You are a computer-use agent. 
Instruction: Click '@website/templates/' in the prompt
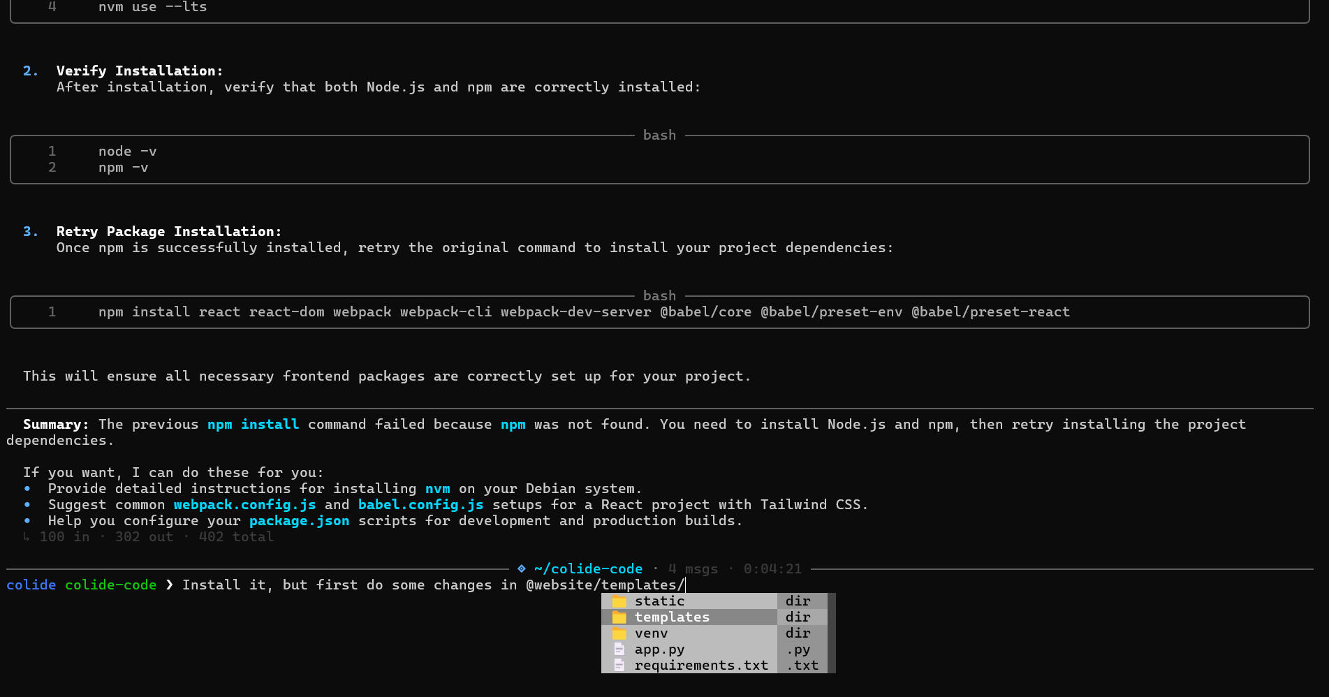(x=605, y=585)
